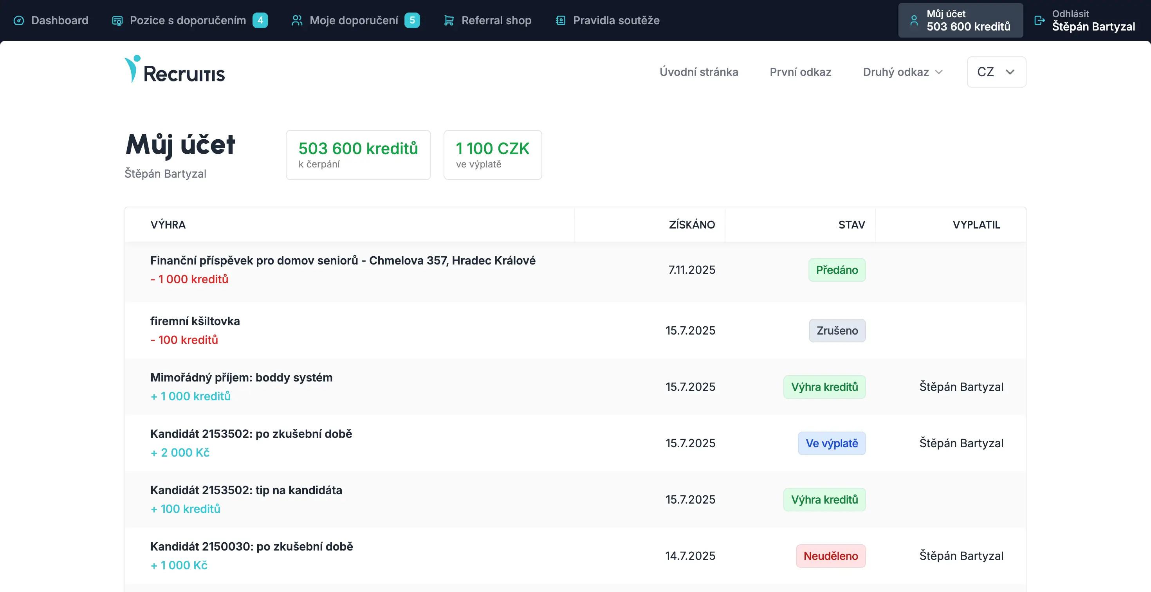Click the Odhlásit logout icon
Viewport: 1151px width, 592px height.
1039,20
